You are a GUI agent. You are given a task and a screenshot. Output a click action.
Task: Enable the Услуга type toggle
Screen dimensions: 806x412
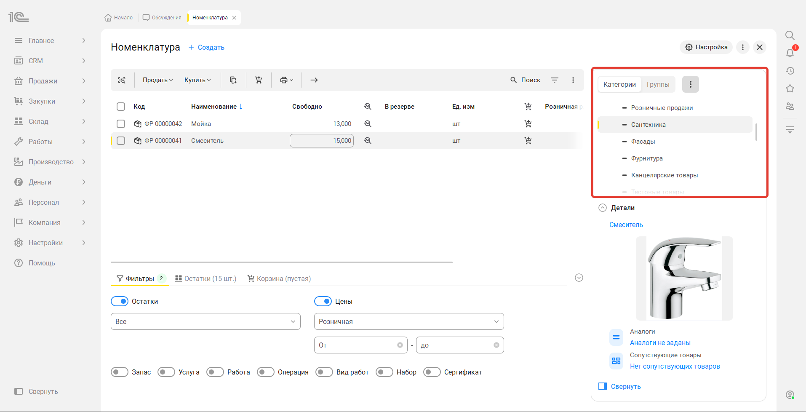click(166, 372)
